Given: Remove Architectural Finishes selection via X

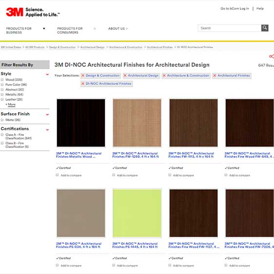Looking at the screenshot, I should click(215, 76).
